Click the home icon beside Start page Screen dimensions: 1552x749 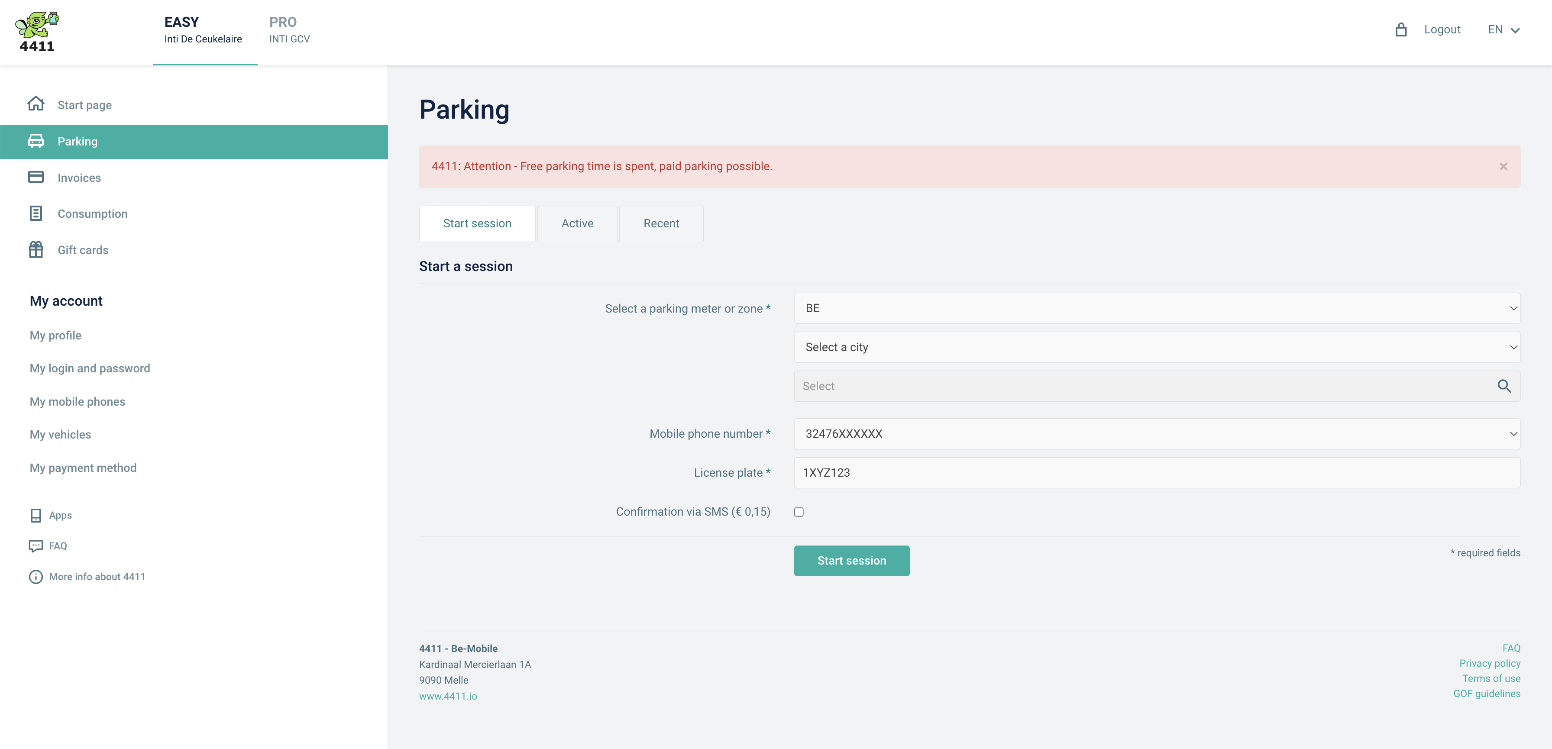coord(36,103)
